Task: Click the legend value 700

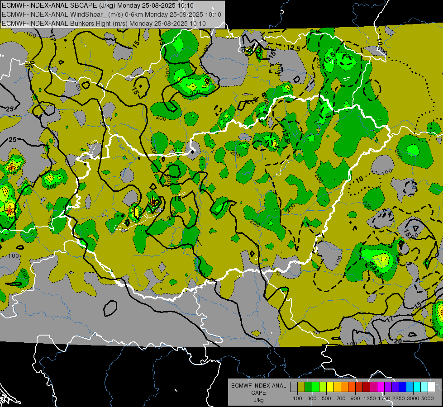Action: tap(341, 398)
